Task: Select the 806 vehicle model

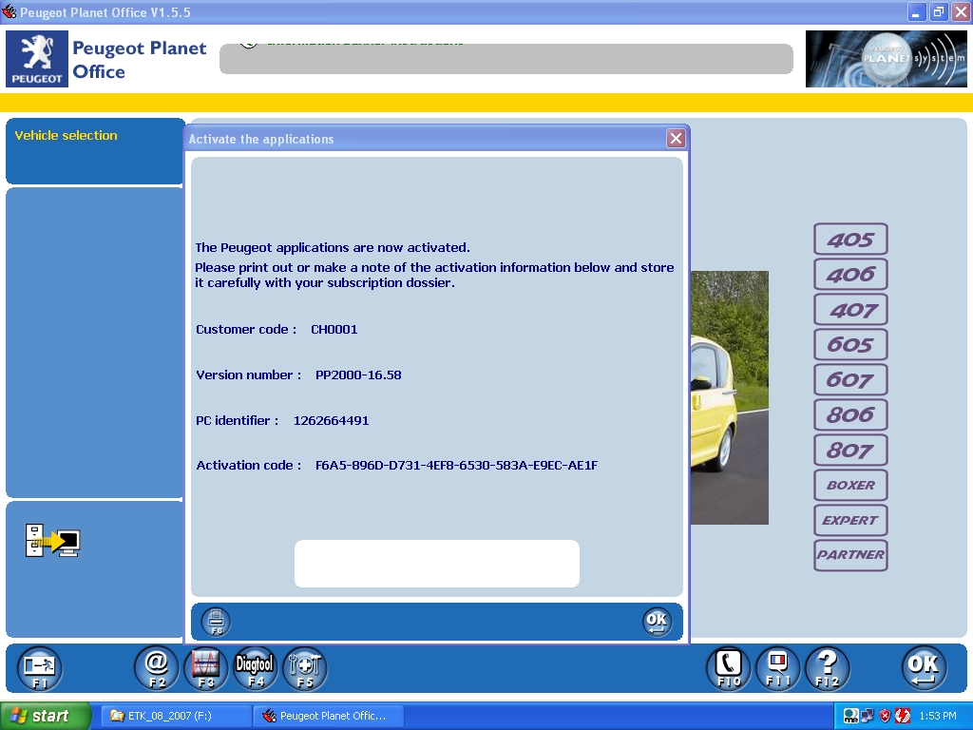Action: pyautogui.click(x=850, y=414)
